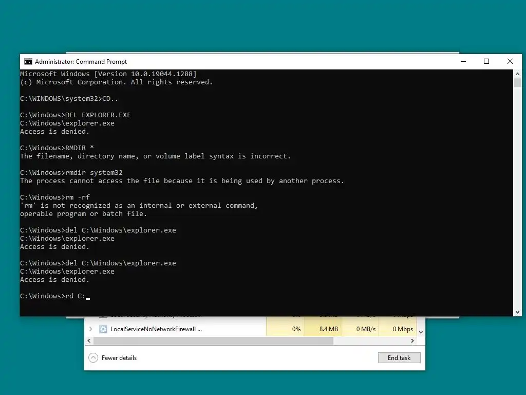Click the Windows version line in Command Prompt
This screenshot has width=526, height=395.
[x=108, y=74]
